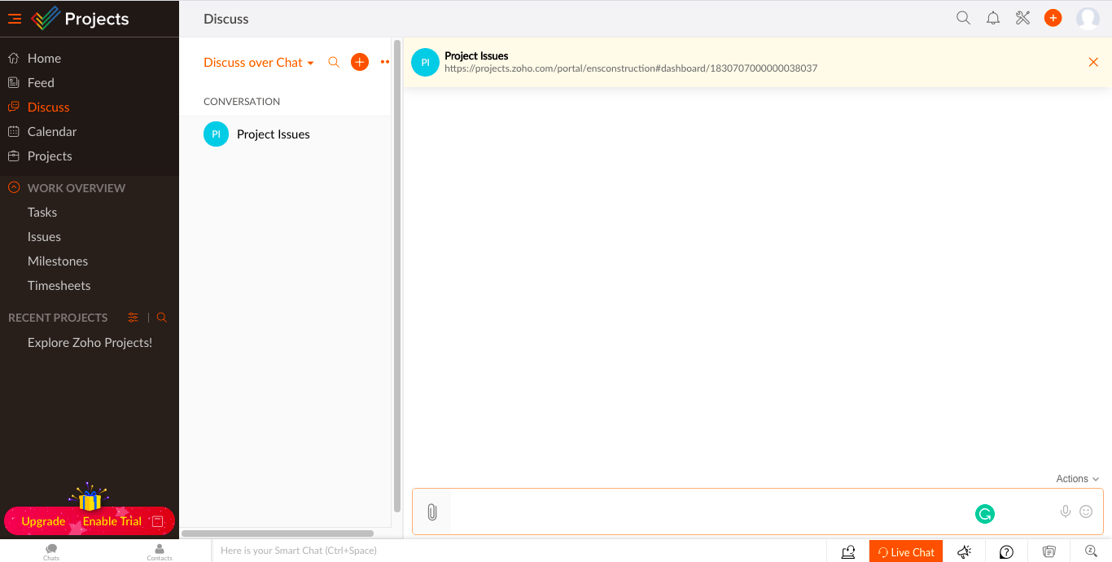Open Milestones under Work Overview
The height and width of the screenshot is (562, 1112).
(x=58, y=261)
